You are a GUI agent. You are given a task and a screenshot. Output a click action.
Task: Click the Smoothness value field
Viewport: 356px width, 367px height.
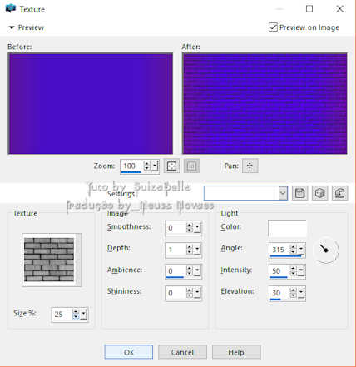(x=176, y=228)
